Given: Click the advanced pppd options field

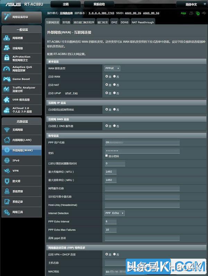Looking at the screenshot, I should (142, 238).
